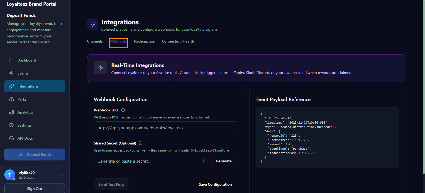This screenshot has height=193, width=425.
Task: Toggle visibility of the shared secret field
Action: click(x=203, y=161)
